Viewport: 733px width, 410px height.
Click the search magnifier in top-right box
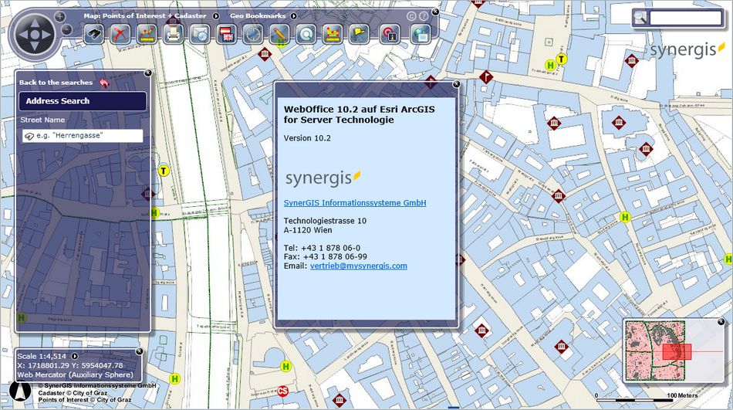(640, 19)
